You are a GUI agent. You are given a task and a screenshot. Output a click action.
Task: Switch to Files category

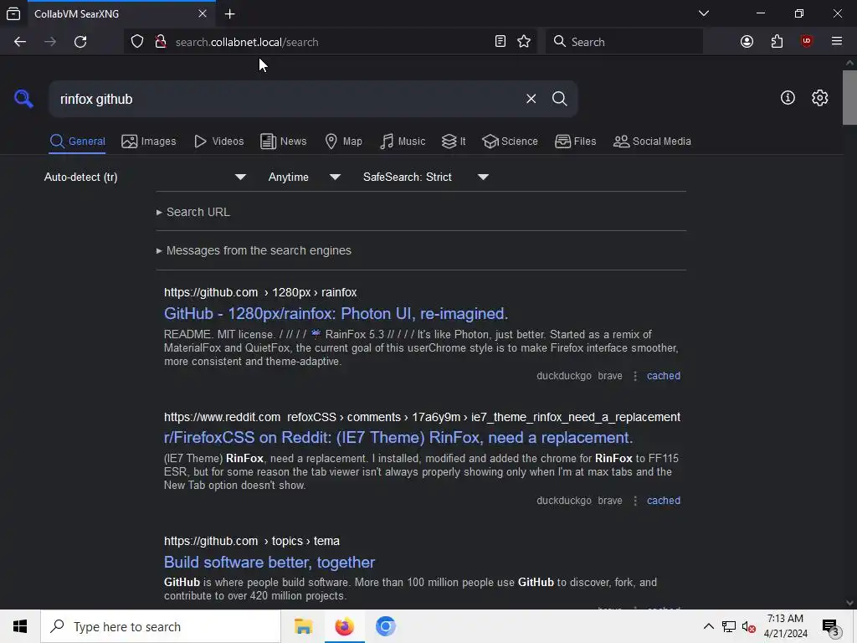tap(575, 141)
